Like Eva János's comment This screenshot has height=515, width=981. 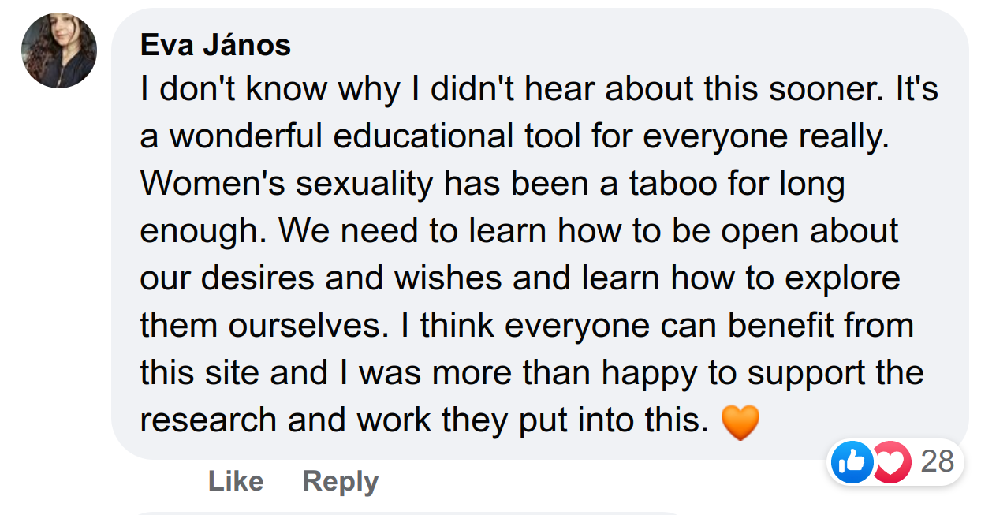coord(235,481)
